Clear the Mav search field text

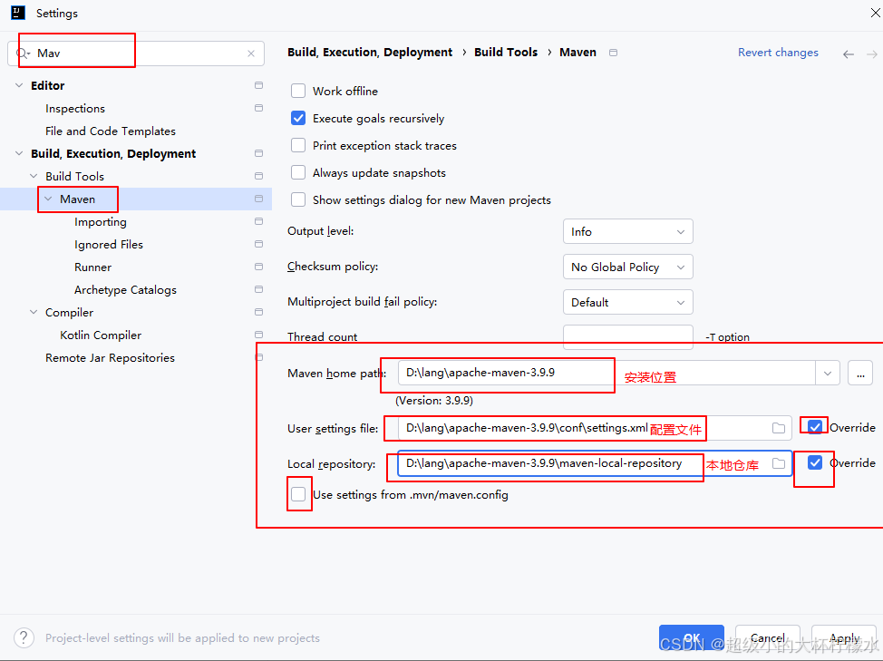[x=251, y=53]
